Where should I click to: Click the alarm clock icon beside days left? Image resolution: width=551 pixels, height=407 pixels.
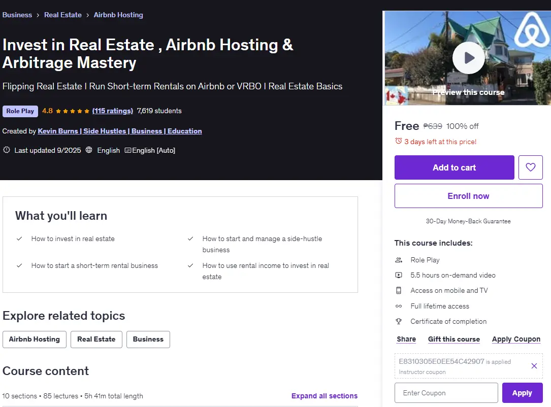[398, 141]
